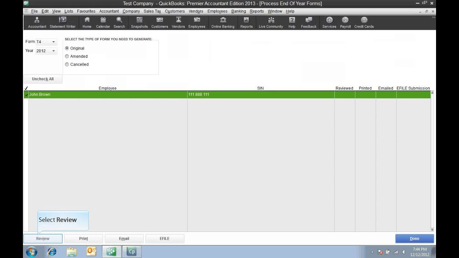
Task: Click the Print button
Action: tap(84, 239)
